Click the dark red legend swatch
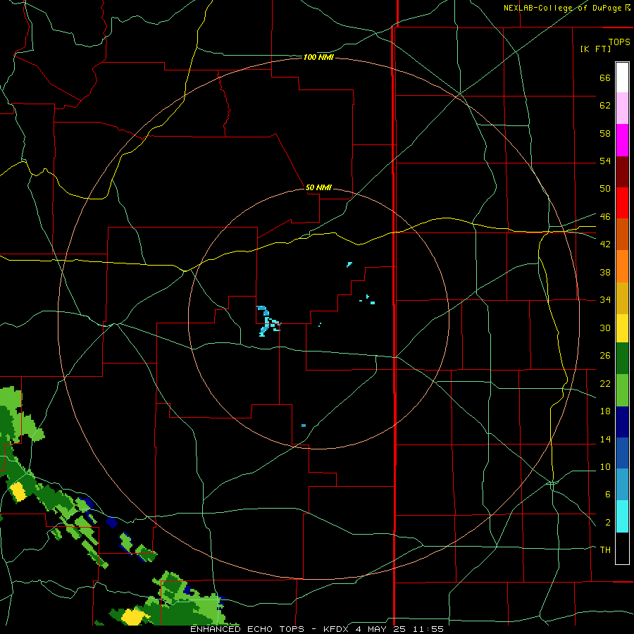The width and height of the screenshot is (634, 634). pos(622,172)
